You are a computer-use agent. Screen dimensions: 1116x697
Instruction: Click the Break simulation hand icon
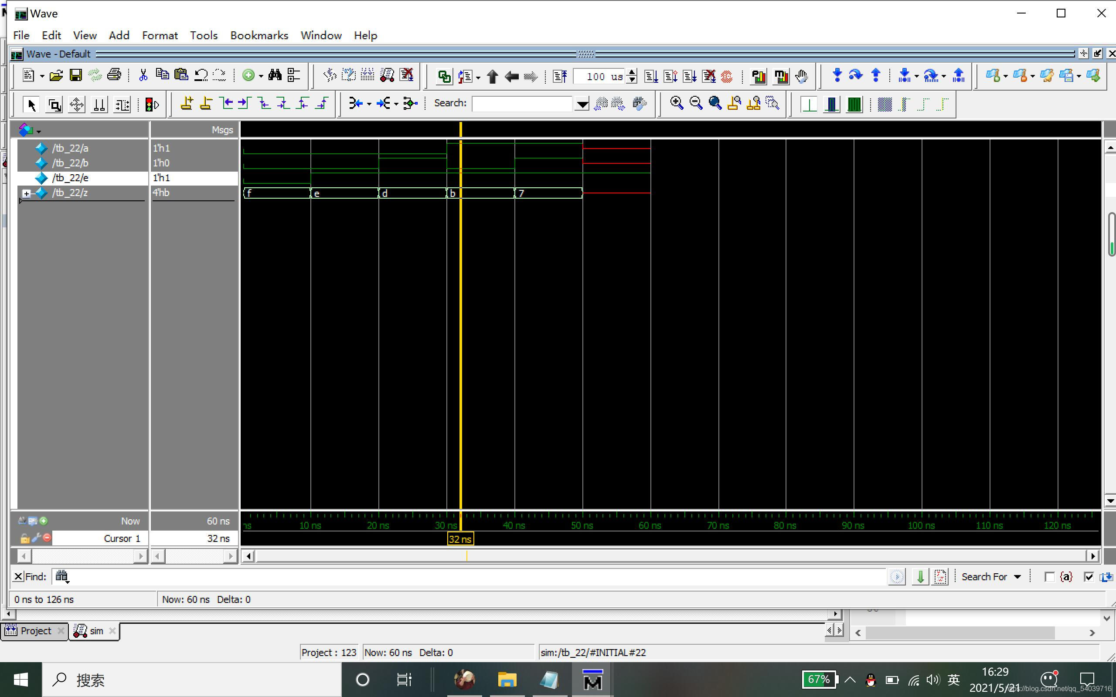(x=802, y=76)
